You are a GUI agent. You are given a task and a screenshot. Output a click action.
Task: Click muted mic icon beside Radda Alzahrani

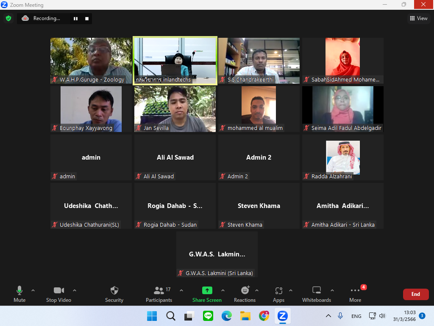306,176
